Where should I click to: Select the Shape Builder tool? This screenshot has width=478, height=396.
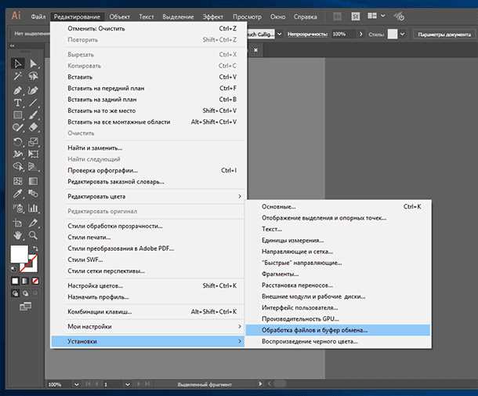[18, 166]
